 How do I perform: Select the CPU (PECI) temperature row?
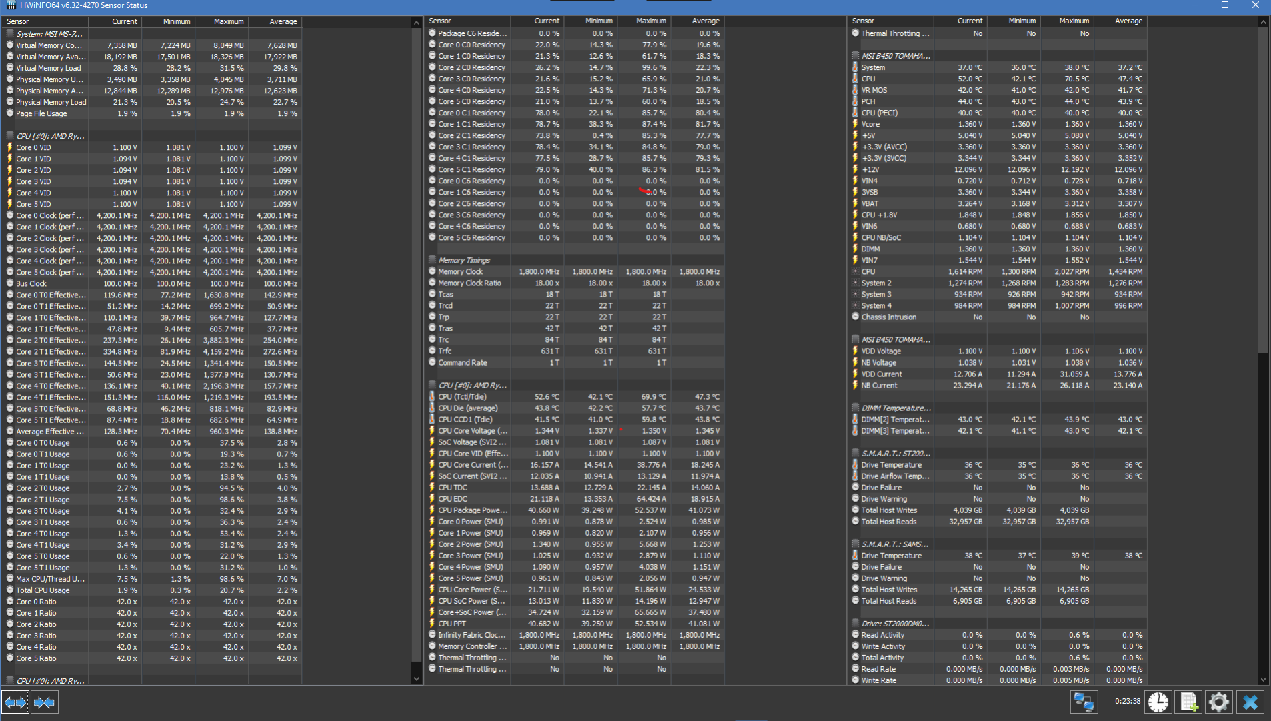click(x=998, y=113)
